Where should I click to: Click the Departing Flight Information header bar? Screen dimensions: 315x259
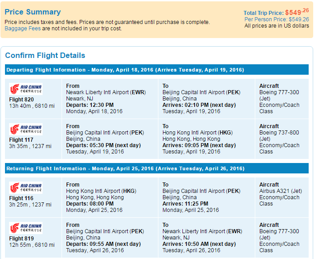tap(157, 70)
